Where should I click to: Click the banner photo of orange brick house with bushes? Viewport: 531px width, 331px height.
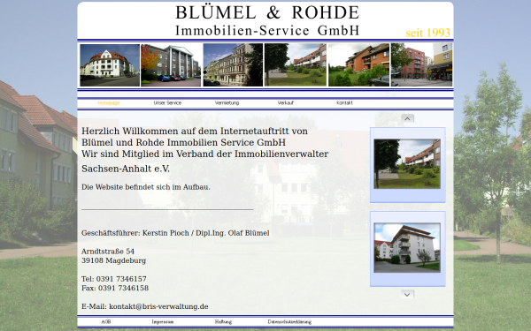point(359,64)
